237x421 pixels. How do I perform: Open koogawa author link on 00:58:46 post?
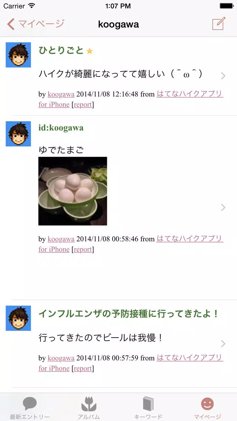pyautogui.click(x=61, y=239)
